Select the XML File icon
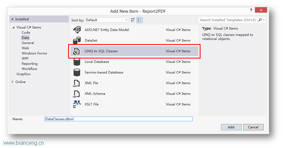 (x=76, y=83)
